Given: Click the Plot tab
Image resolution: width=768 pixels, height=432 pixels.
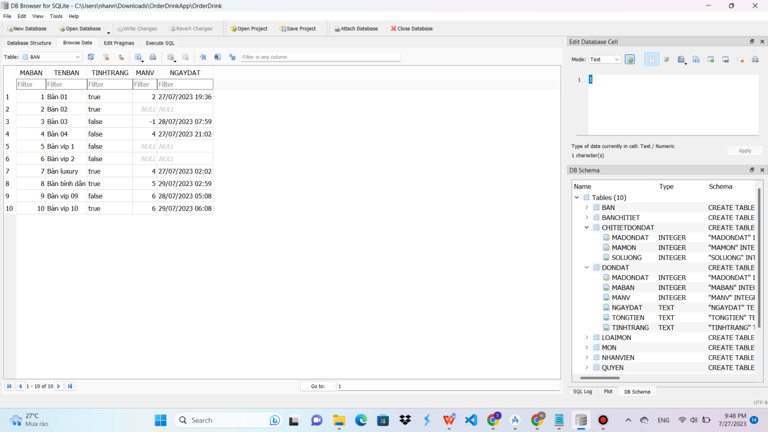Looking at the screenshot, I should coord(608,391).
